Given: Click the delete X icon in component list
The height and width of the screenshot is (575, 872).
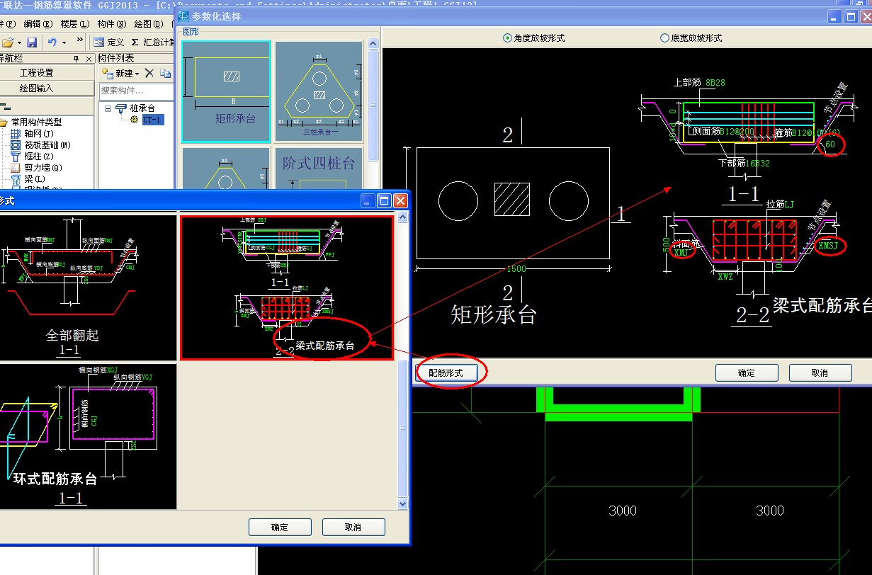Looking at the screenshot, I should [149, 73].
